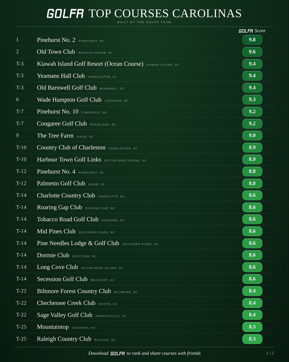Image resolution: width=289 pixels, height=362 pixels.
Task: Click the 9.8 score badge
Action: tap(252, 40)
